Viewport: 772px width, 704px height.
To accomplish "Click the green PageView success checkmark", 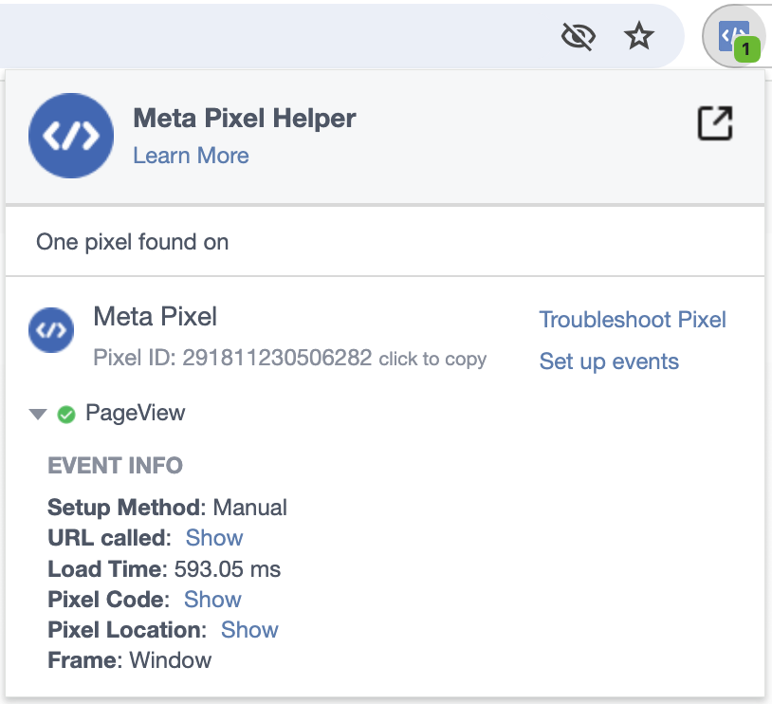I will (66, 414).
